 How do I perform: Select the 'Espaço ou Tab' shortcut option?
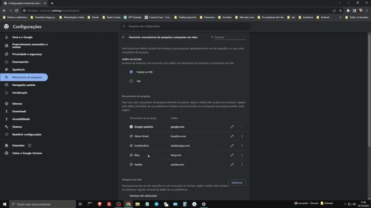point(131,72)
